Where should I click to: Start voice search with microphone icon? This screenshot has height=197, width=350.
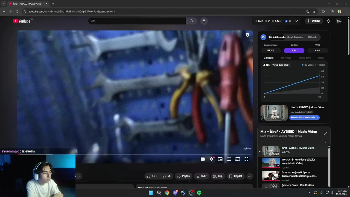point(203,21)
